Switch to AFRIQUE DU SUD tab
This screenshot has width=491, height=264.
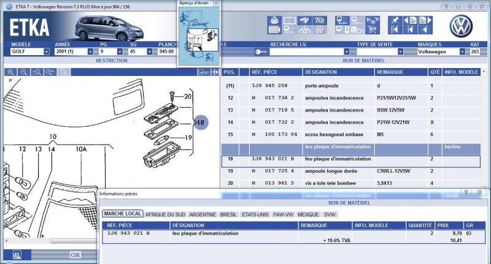click(165, 214)
